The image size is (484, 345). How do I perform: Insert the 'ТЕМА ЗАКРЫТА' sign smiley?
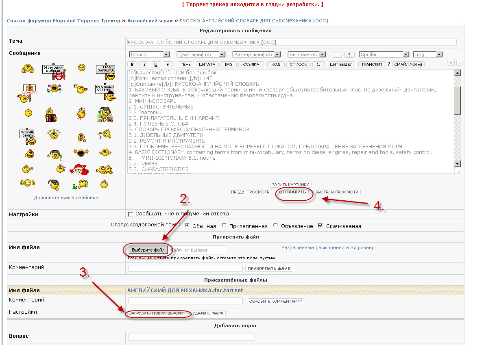point(105,72)
